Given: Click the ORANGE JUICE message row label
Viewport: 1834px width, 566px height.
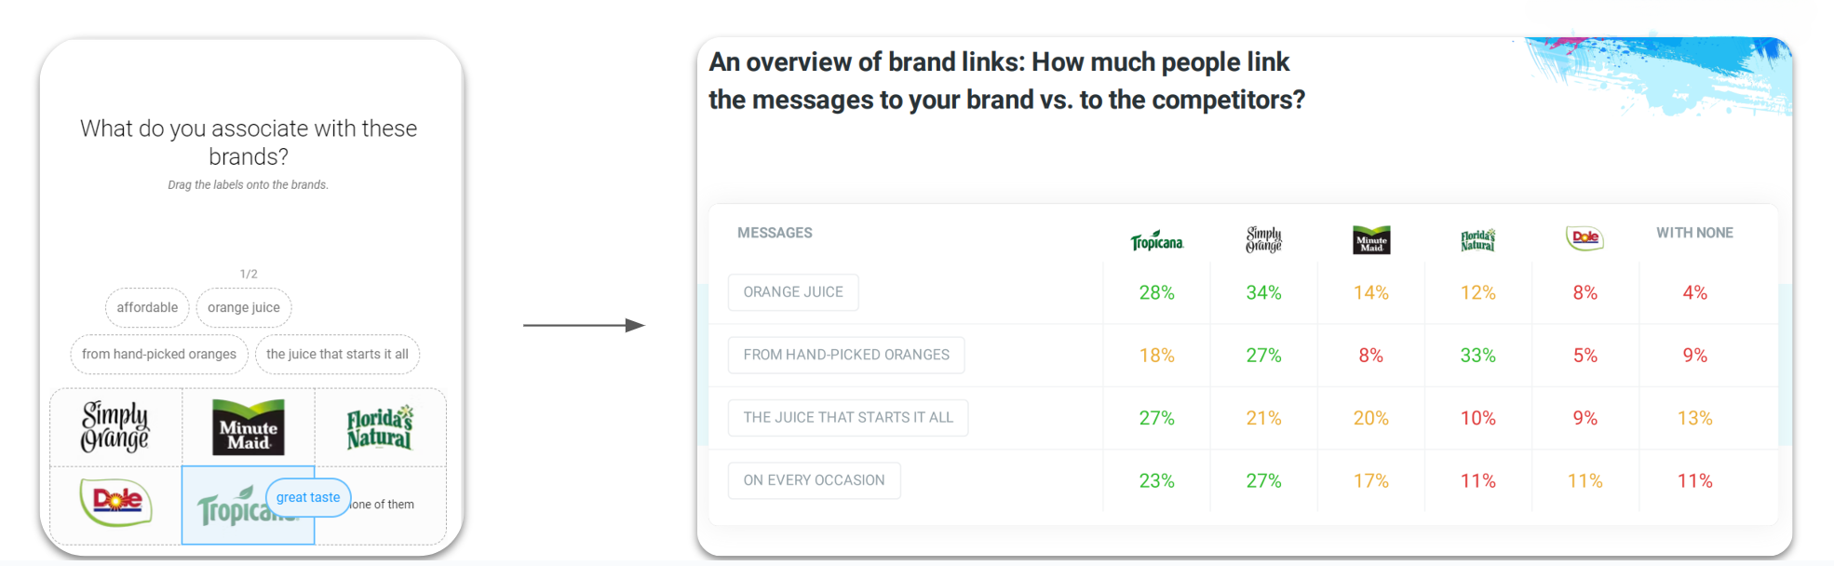Looking at the screenshot, I should (793, 292).
